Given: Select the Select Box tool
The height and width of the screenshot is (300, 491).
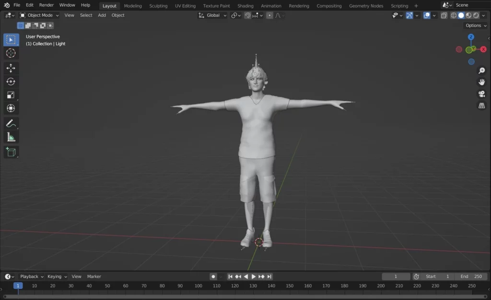Looking at the screenshot, I should [11, 40].
